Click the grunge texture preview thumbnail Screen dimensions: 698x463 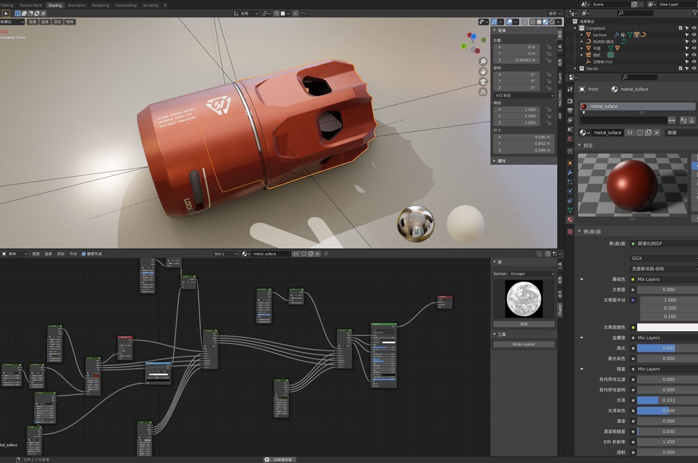click(524, 299)
